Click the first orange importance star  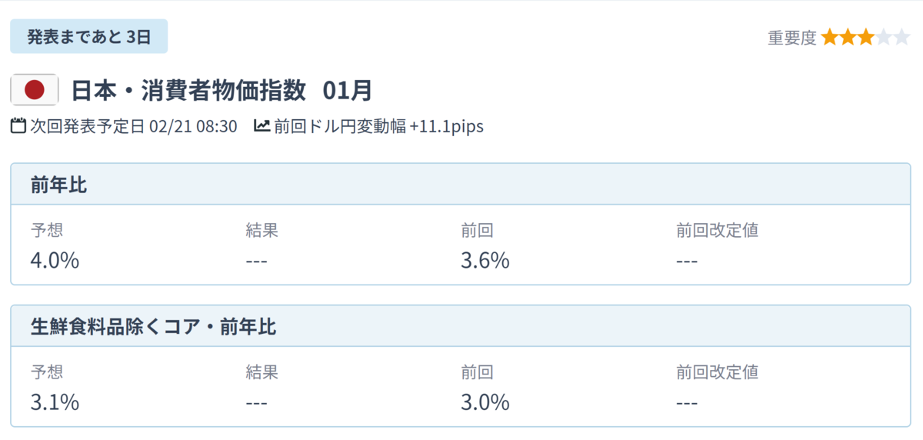830,37
